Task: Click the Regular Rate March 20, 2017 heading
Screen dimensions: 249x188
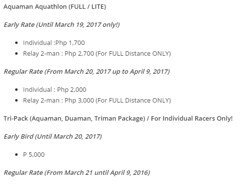Action: pos(87,72)
